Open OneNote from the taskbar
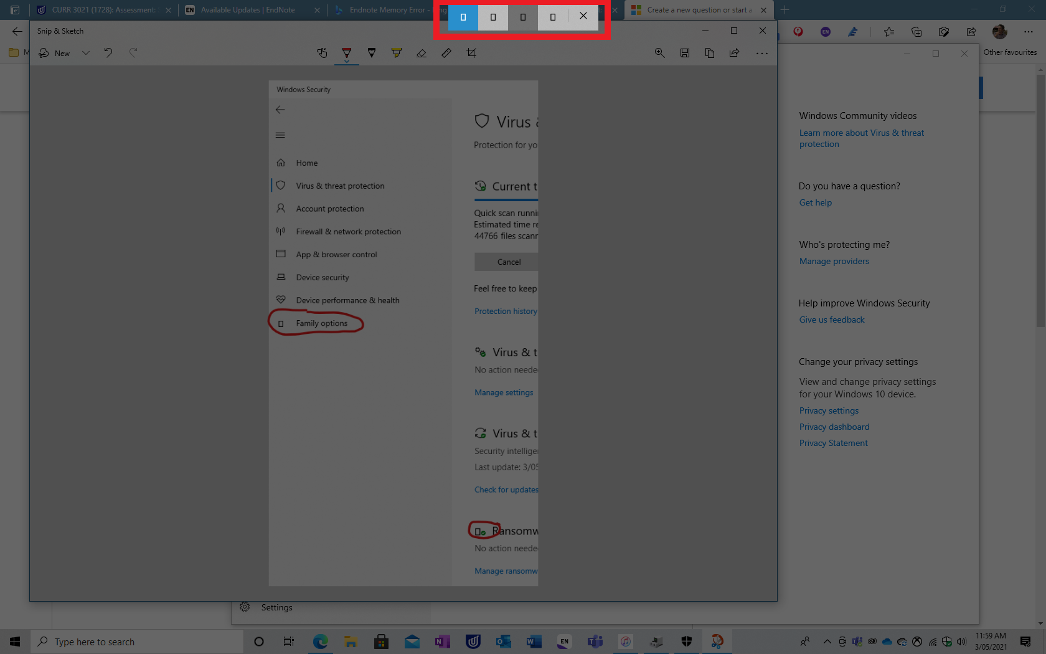1046x654 pixels. (x=443, y=642)
